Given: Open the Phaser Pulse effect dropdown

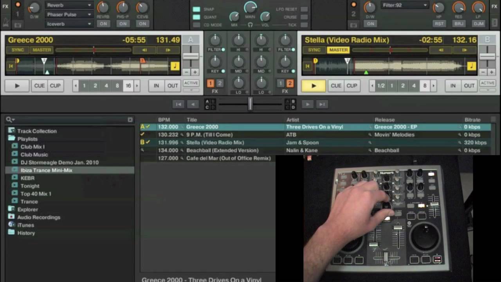Looking at the screenshot, I should click(69, 14).
